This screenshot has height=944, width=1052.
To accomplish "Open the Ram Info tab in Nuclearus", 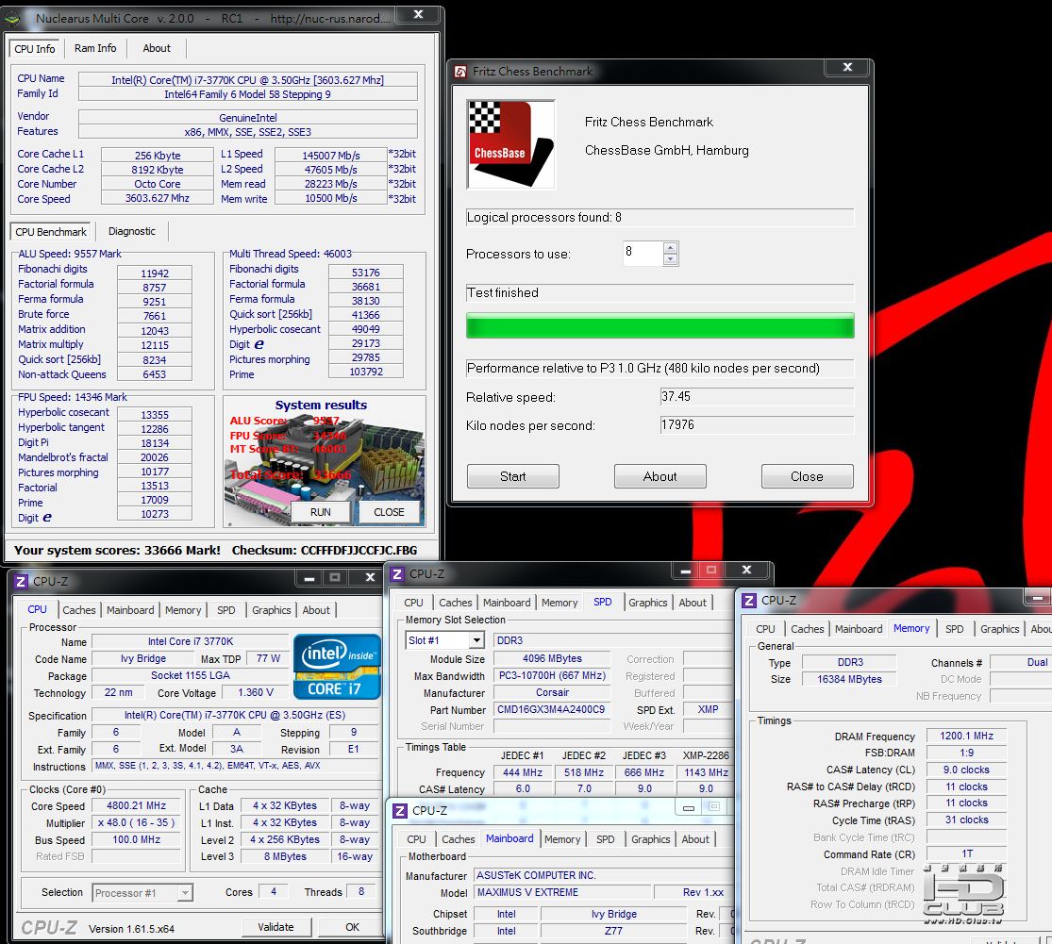I will tap(95, 48).
